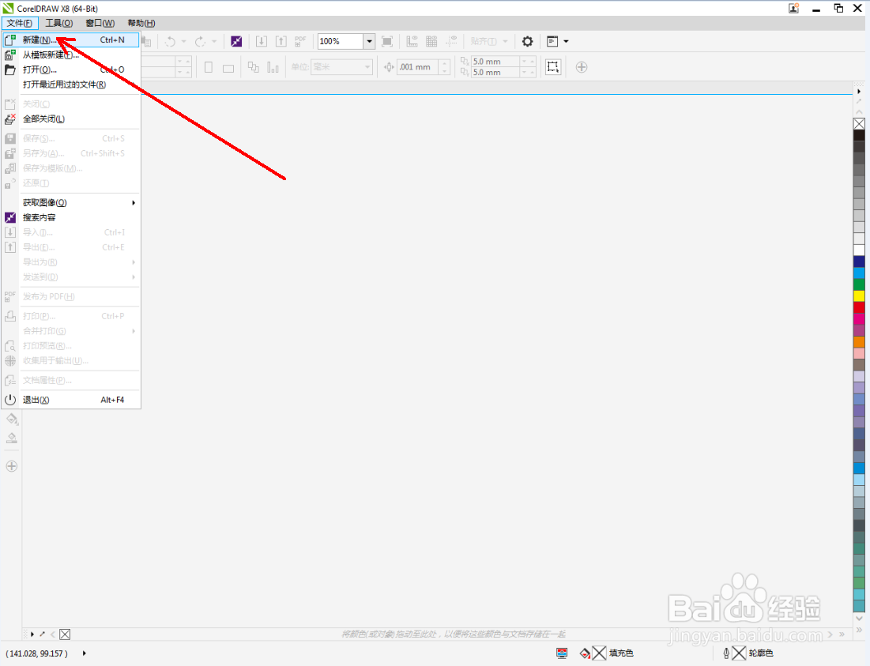Image resolution: width=870 pixels, height=666 pixels.
Task: Toggle the show grid button
Action: 431,41
